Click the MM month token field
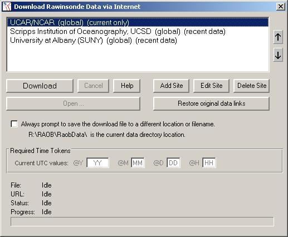This screenshot has width=288, height=237. 138,163
